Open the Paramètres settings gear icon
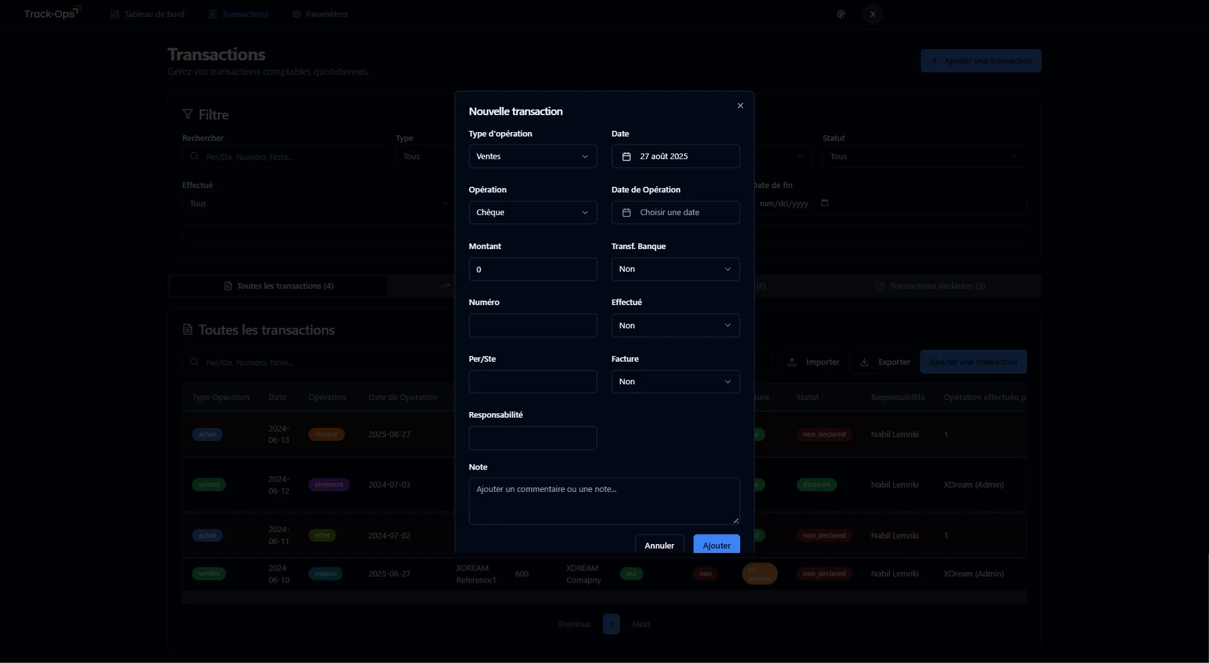 tap(296, 14)
